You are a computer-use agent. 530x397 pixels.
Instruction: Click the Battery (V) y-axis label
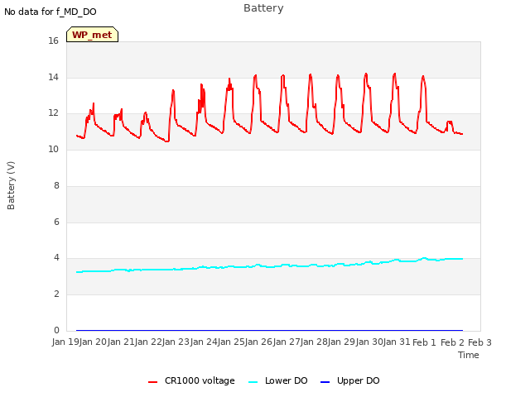point(11,185)
